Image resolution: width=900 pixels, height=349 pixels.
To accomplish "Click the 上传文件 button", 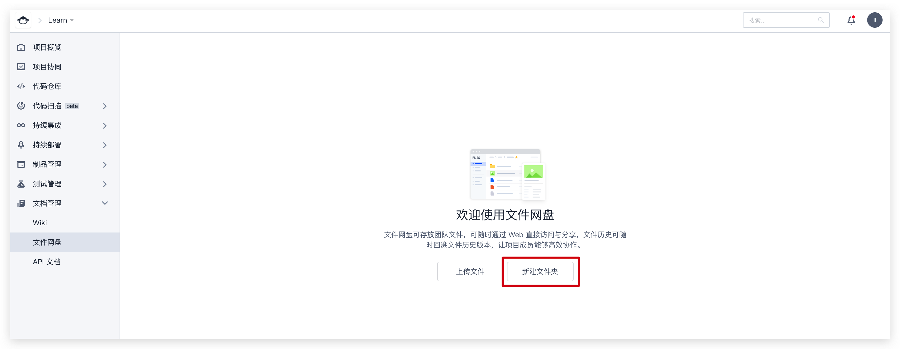I will 470,272.
